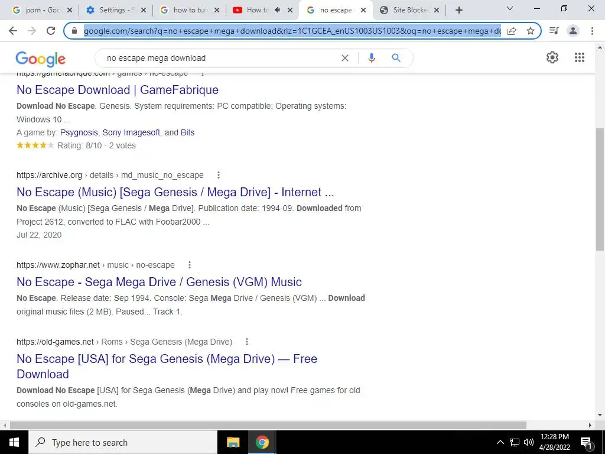Mute audio icon on YouTube tab
This screenshot has width=605, height=454.
(x=277, y=10)
